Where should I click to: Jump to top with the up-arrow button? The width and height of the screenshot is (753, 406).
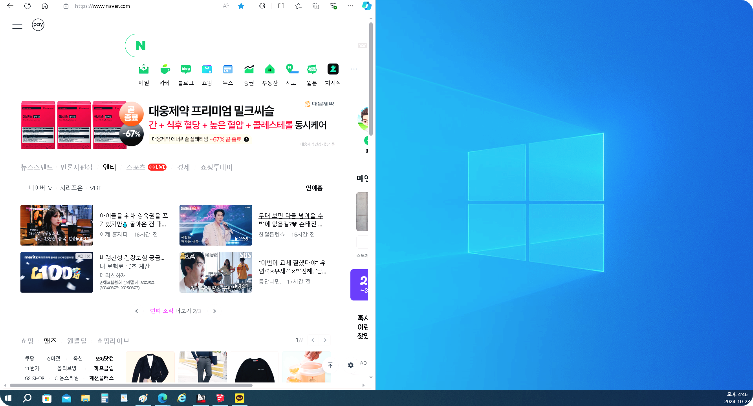click(x=330, y=365)
